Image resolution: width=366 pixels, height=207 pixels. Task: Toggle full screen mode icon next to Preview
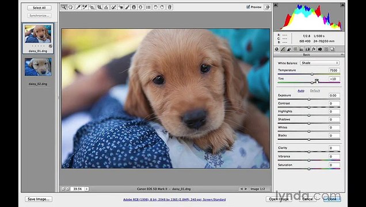(267, 7)
